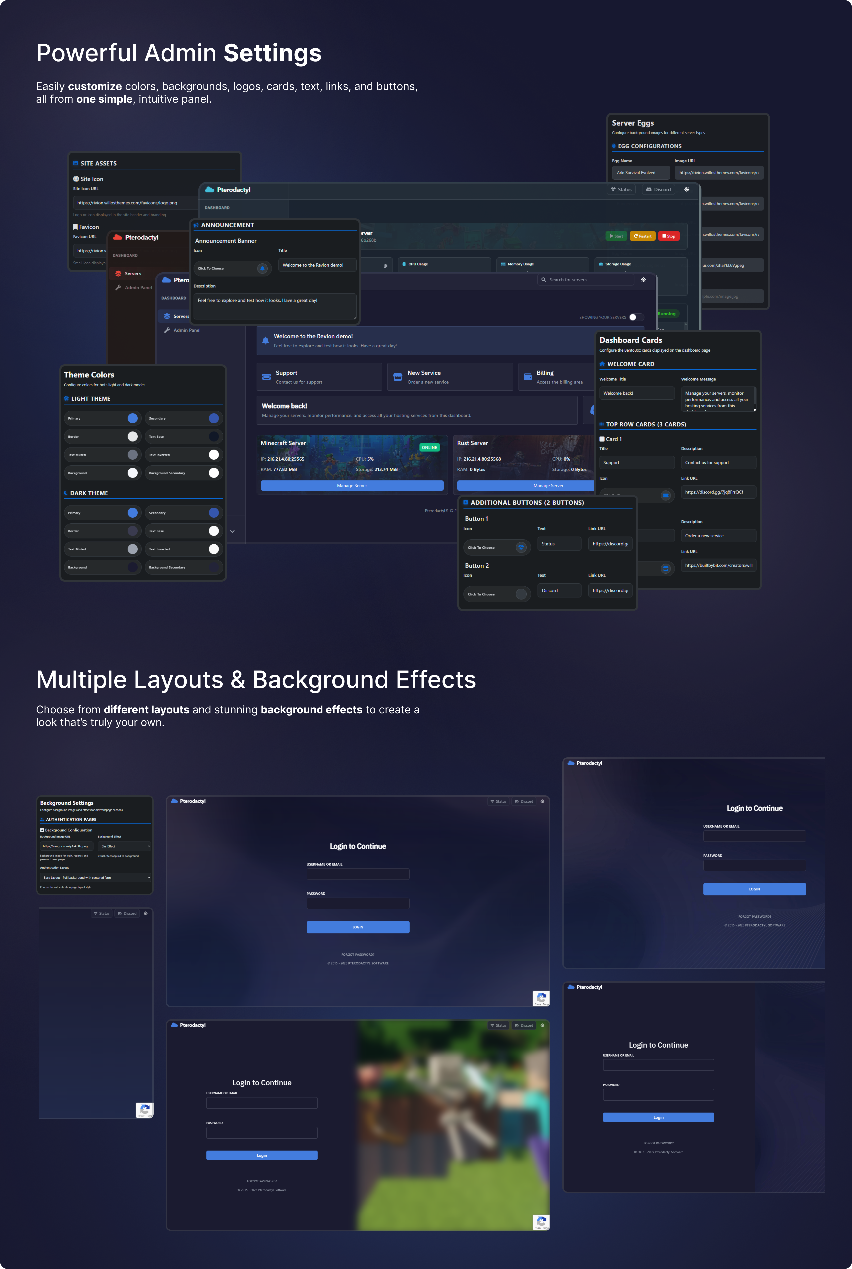Expand the chevron below the blue sidebar
Viewport: 852px width, 1269px height.
(x=232, y=531)
